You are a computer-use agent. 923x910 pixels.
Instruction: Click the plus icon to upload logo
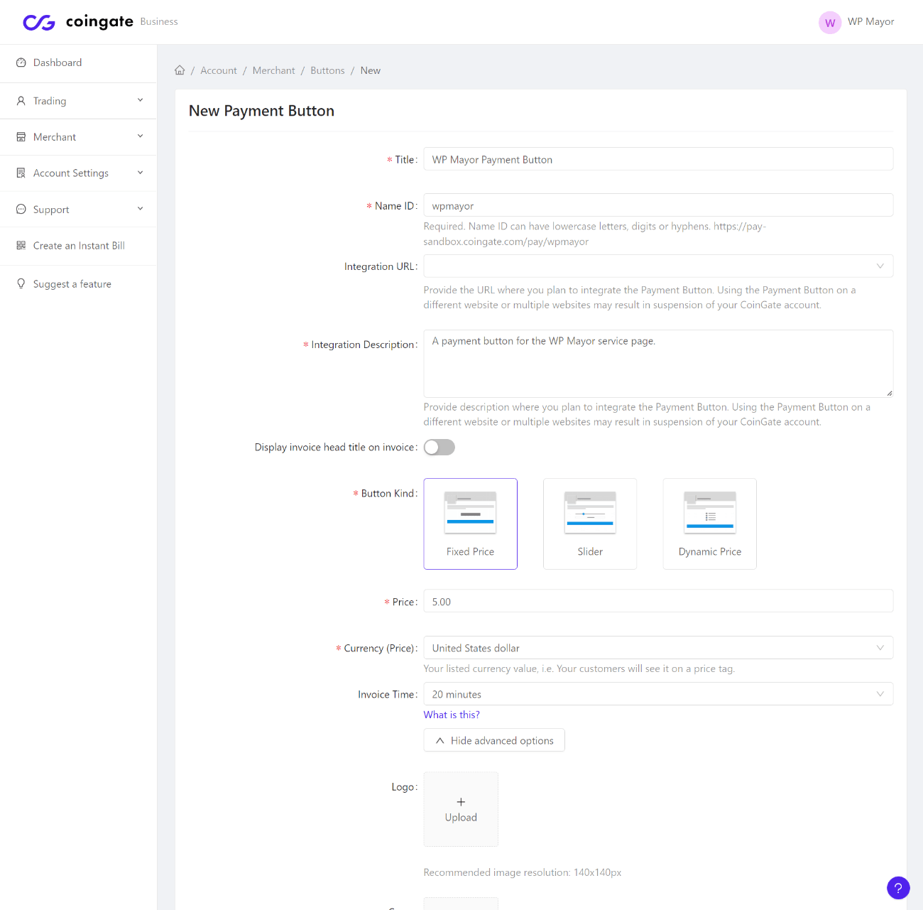[461, 802]
